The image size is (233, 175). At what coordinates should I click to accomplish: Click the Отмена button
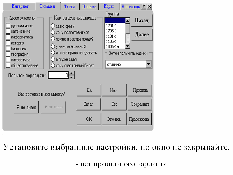[114, 119]
